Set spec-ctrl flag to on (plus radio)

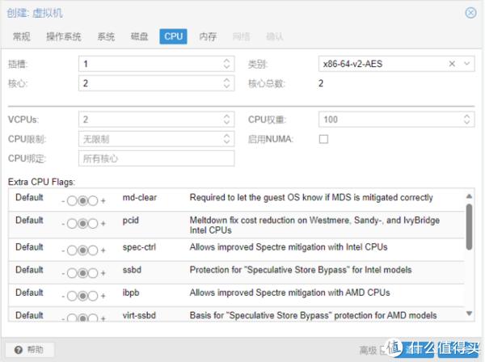93,250
